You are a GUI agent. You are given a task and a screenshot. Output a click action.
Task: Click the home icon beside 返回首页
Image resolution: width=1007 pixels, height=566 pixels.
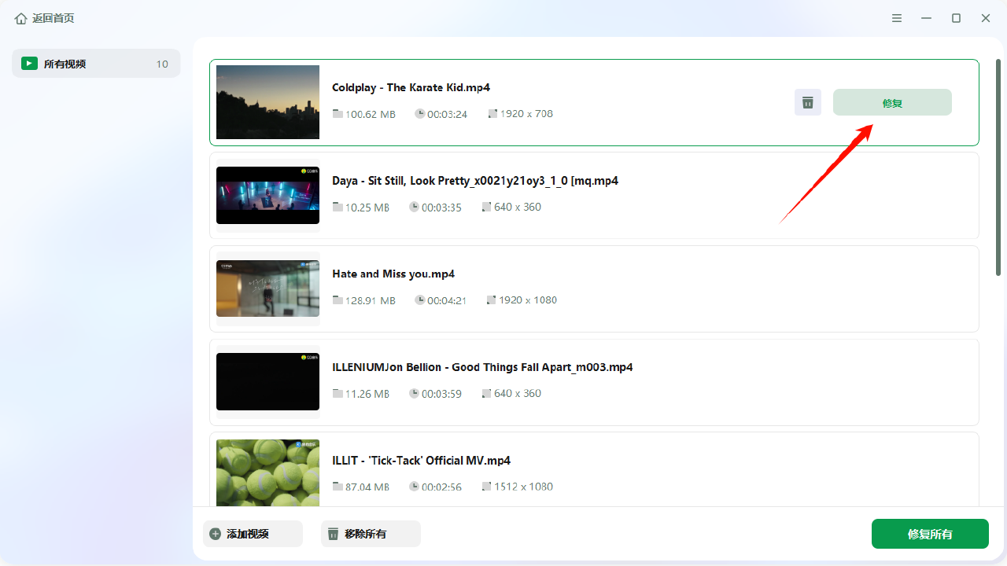[20, 18]
